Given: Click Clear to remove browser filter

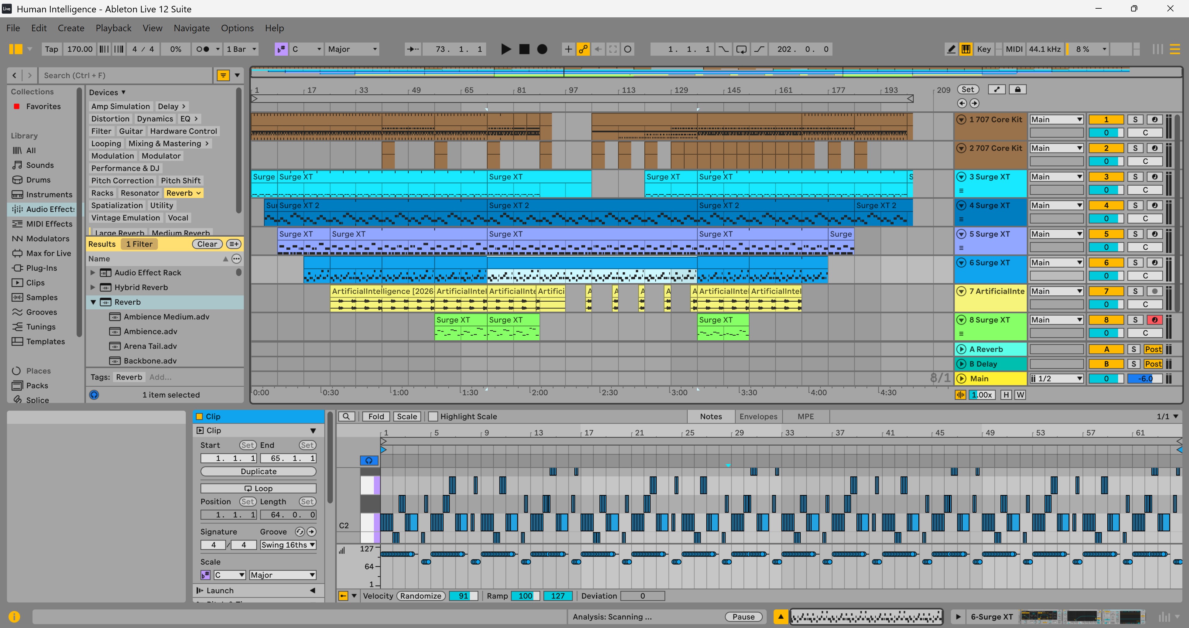Looking at the screenshot, I should point(207,244).
